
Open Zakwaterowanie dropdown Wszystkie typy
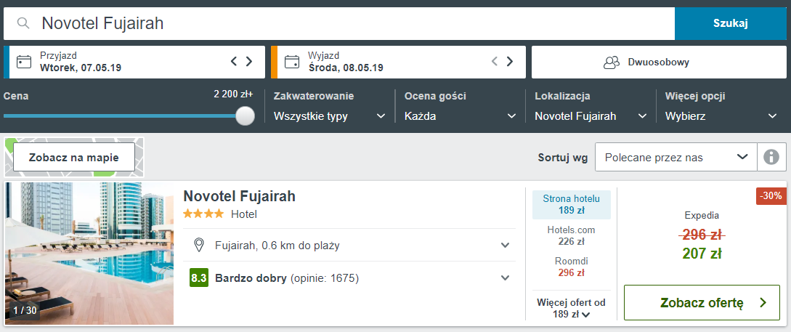pyautogui.click(x=330, y=116)
